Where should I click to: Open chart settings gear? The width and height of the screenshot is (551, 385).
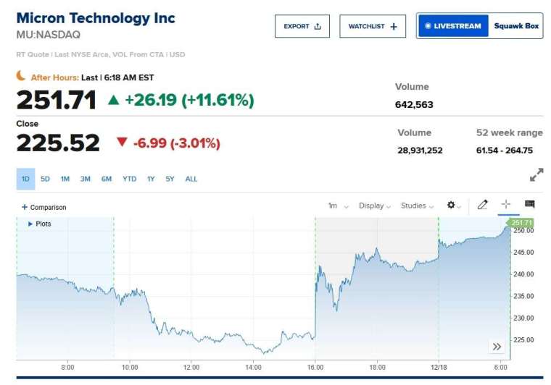click(454, 206)
